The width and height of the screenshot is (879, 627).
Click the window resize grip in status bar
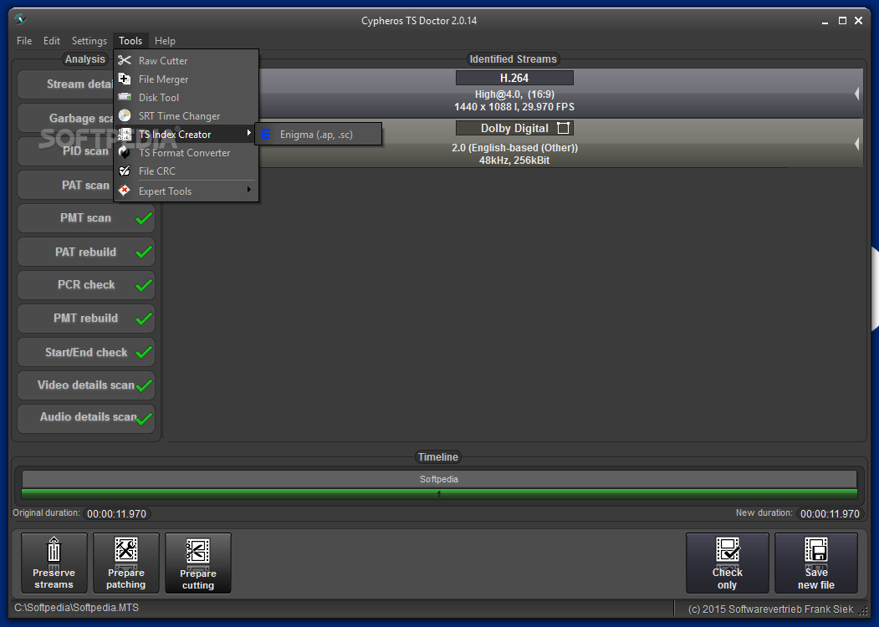coord(863,611)
